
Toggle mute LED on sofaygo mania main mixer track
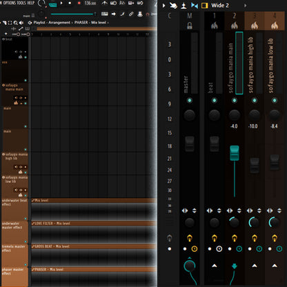(235, 100)
